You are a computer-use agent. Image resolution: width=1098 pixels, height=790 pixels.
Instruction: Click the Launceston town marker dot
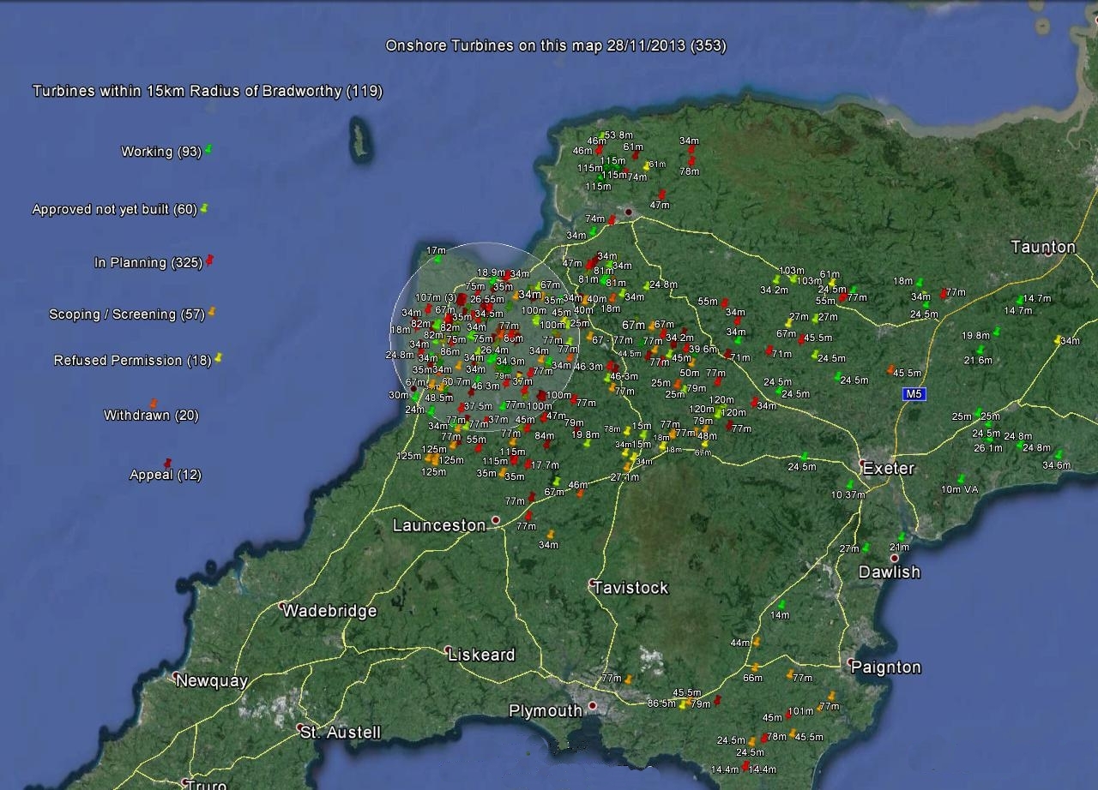pos(496,520)
